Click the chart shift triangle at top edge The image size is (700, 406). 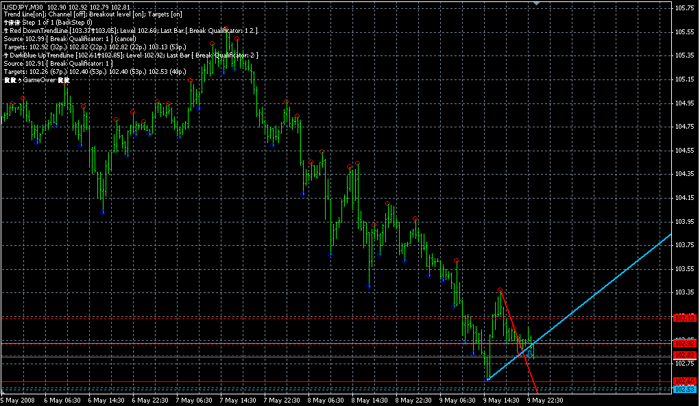click(x=536, y=3)
